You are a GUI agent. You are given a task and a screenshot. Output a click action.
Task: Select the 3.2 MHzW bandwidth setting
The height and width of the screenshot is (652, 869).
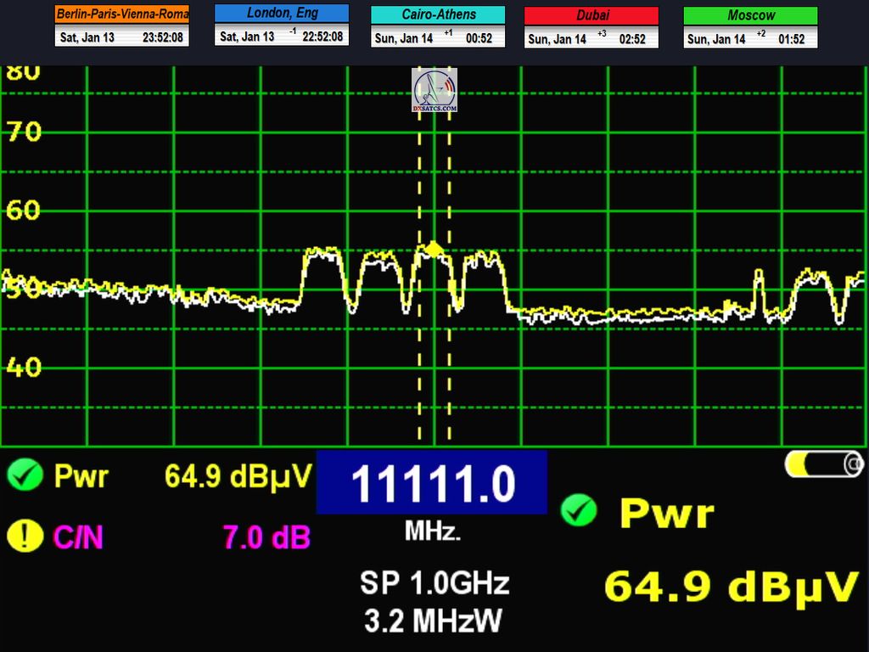tap(434, 621)
